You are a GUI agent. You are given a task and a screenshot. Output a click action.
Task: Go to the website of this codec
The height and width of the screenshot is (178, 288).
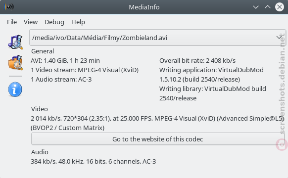(157, 139)
